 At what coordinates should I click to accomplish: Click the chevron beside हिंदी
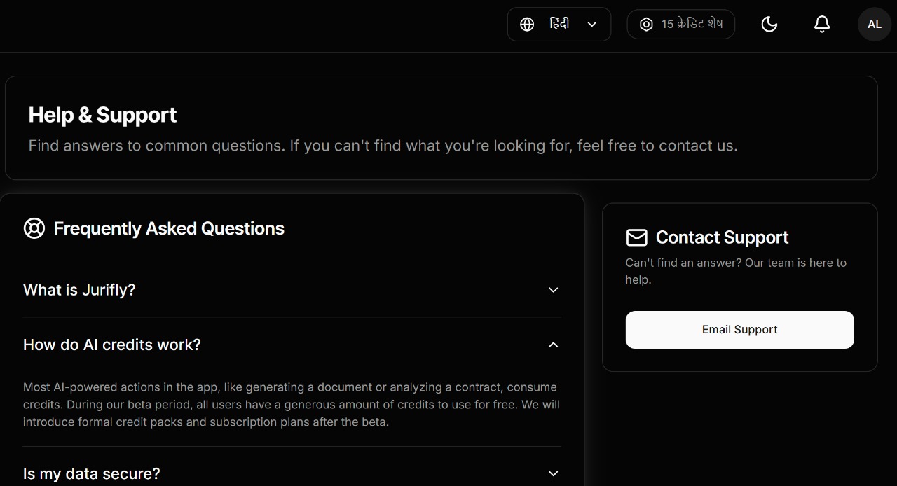[x=591, y=25]
